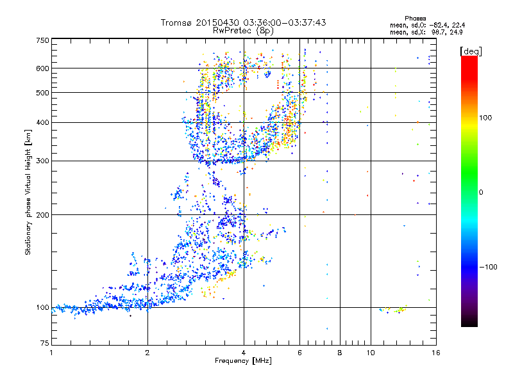Image resolution: width=513 pixels, height=384 pixels.
Task: Click the y-axis tick label '500'
Action: click(x=42, y=93)
